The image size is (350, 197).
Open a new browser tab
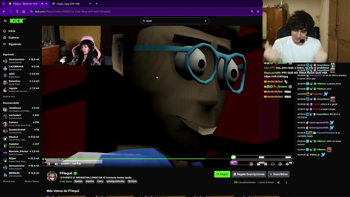(97, 4)
